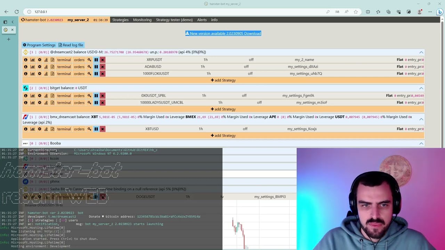Add Strategy under @dreamcast2 account
Image resolution: width=445 pixels, height=250 pixels.
[223, 80]
